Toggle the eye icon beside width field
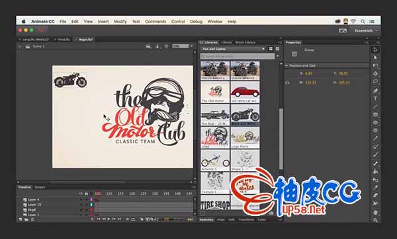The height and width of the screenshot is (239, 397). 287,83
